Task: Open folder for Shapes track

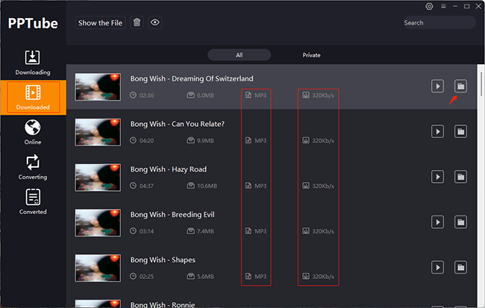Action: coord(460,267)
